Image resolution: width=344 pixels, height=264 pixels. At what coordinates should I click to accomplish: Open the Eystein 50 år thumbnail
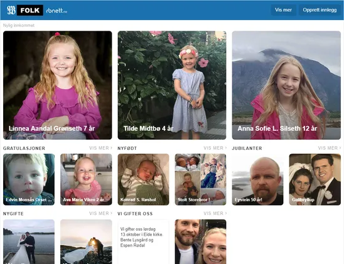[x=258, y=179]
